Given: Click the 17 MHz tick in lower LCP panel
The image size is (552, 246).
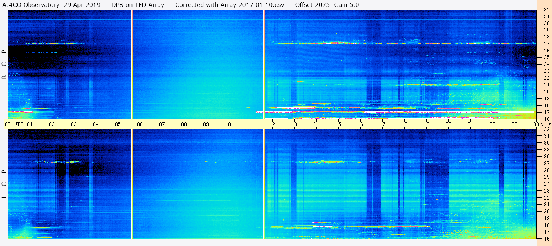Looking at the screenshot, I should click(546, 232).
